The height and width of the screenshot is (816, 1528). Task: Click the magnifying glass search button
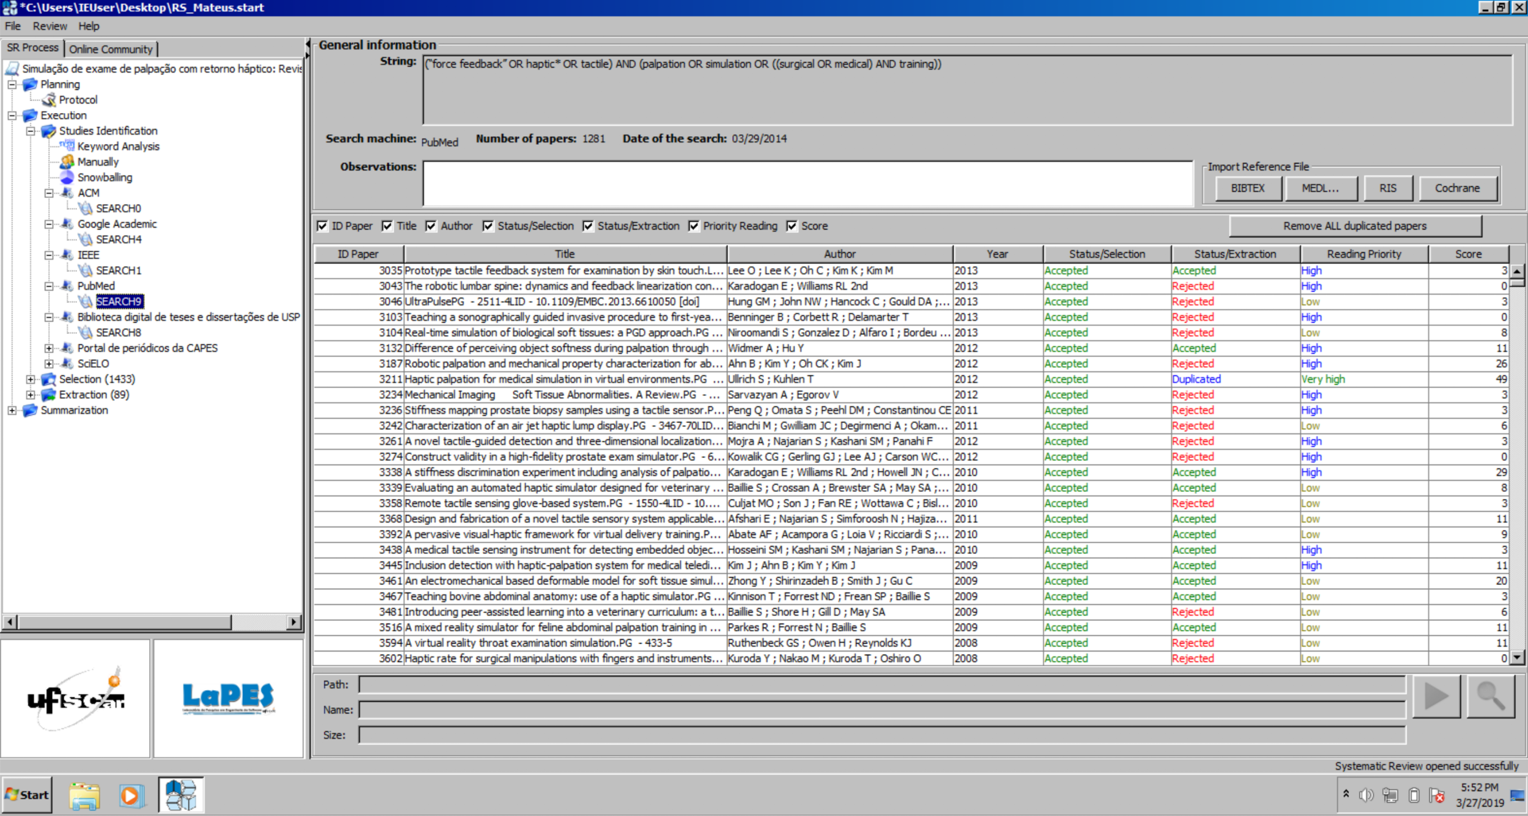coord(1490,696)
